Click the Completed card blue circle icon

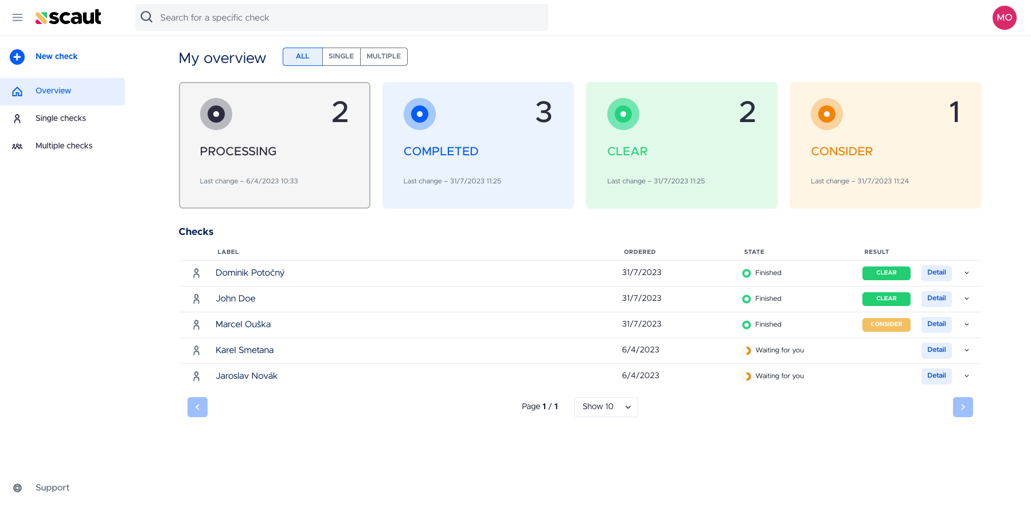pos(420,114)
